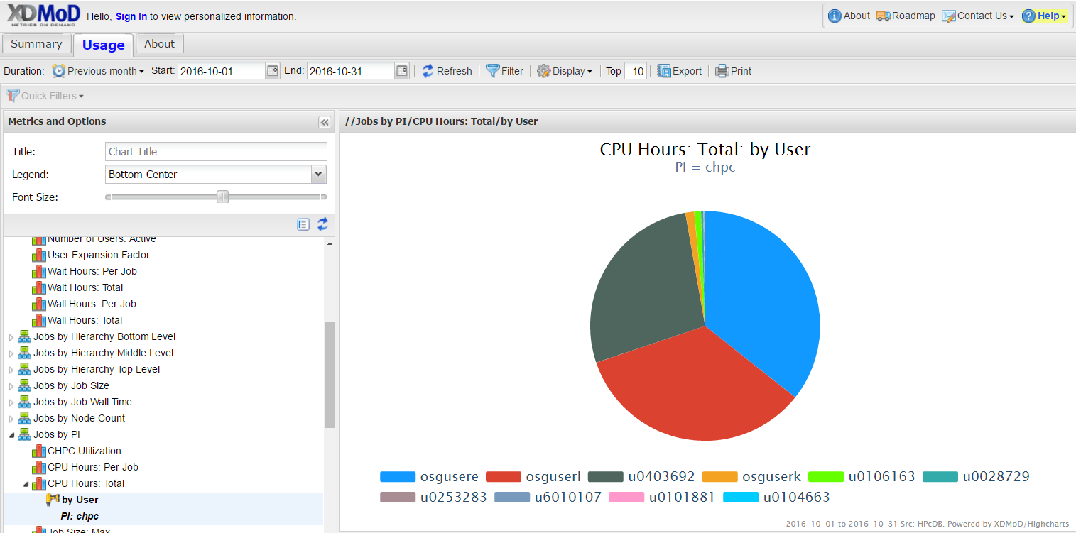Open the About tab
Image resolution: width=1076 pixels, height=533 pixels.
tap(159, 44)
